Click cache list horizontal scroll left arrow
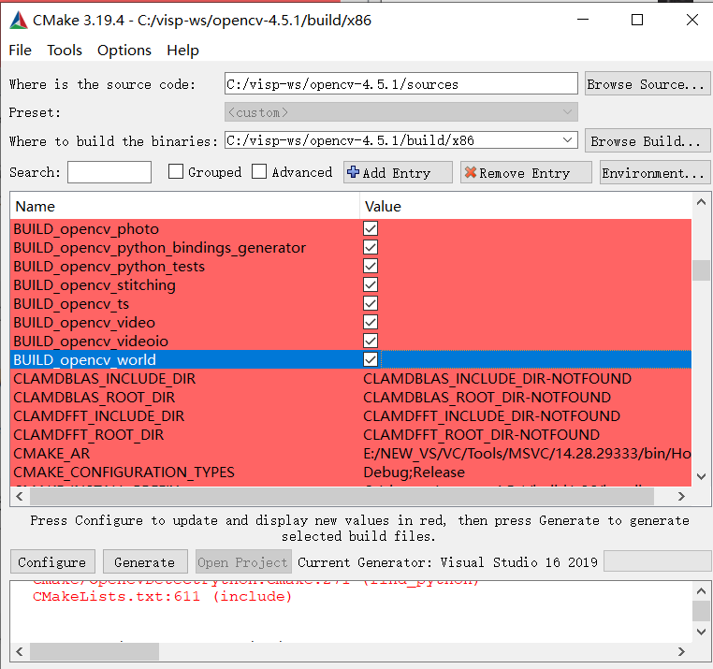 coord(20,496)
